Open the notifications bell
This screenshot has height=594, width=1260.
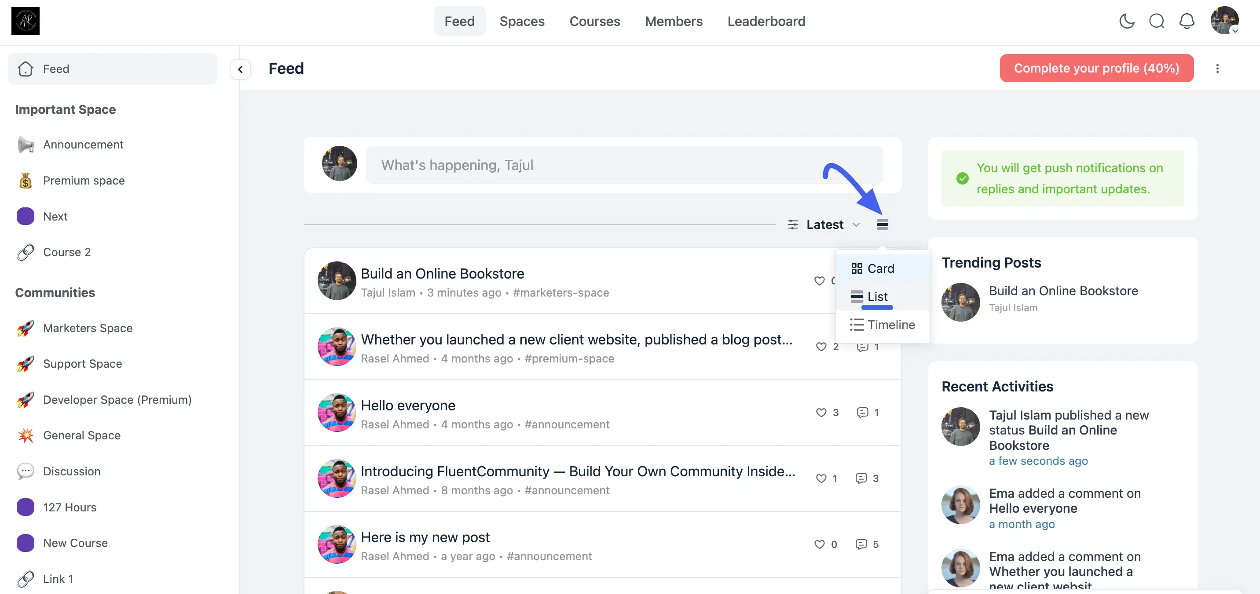click(1187, 21)
